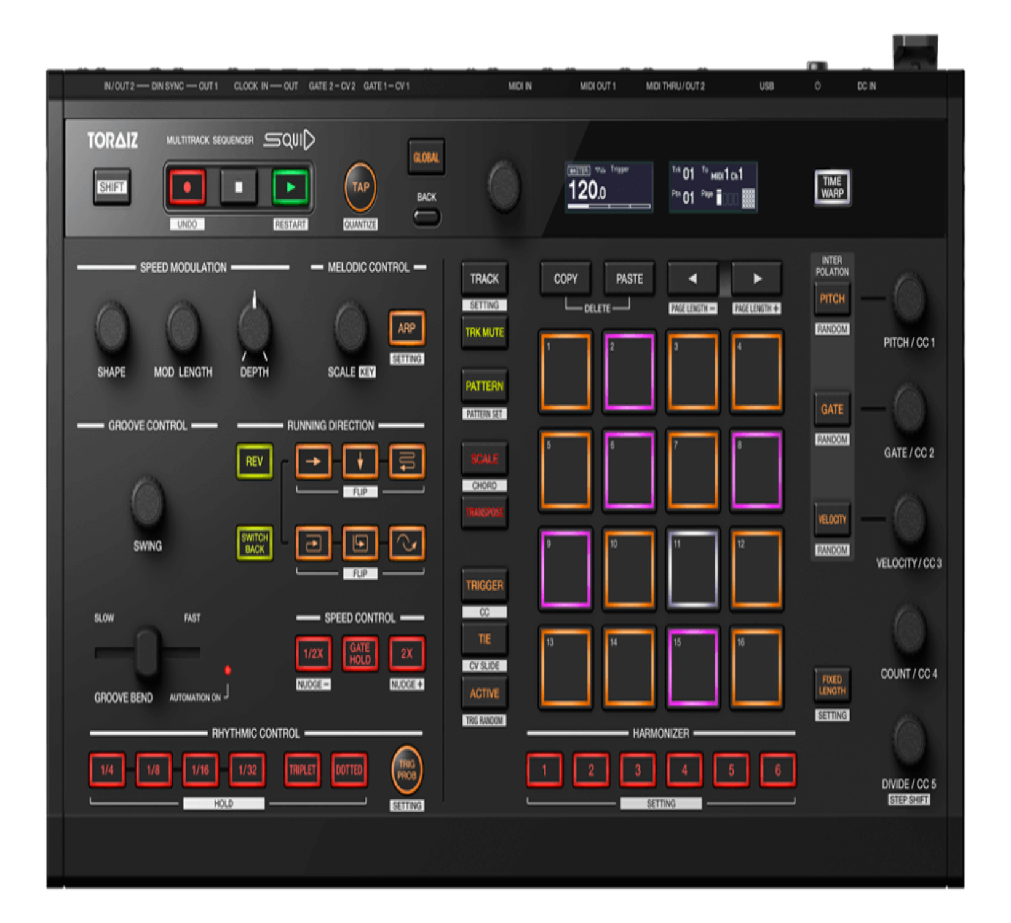Hit the TAP tempo button
Image resolution: width=1011 pixels, height=923 pixels.
point(360,187)
